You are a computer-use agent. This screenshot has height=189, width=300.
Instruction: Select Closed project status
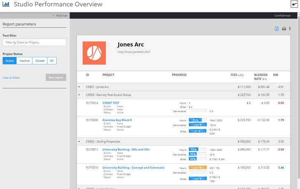(40, 61)
